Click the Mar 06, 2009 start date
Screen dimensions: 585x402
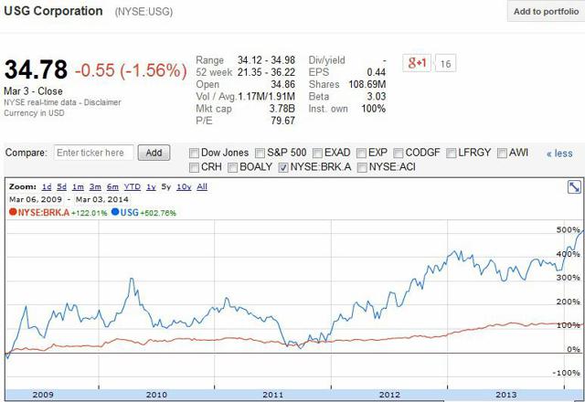(x=36, y=199)
